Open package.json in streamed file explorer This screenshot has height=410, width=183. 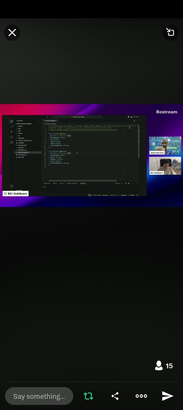(x=22, y=145)
